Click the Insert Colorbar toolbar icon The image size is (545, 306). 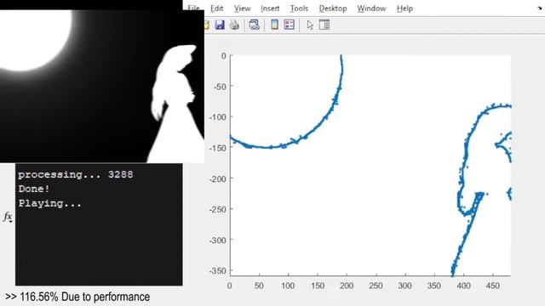click(274, 25)
